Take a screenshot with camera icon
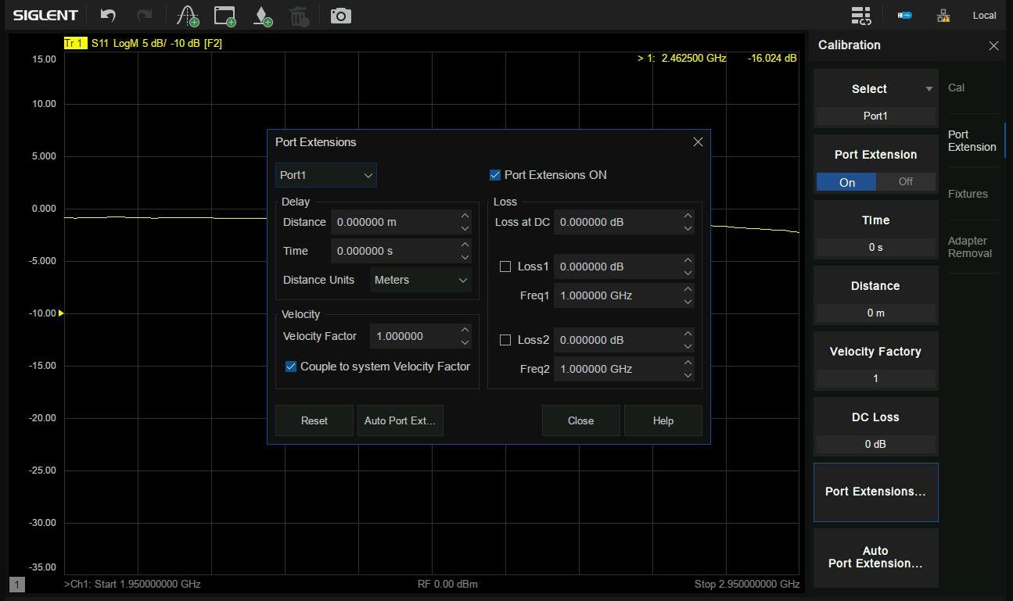 (x=340, y=15)
